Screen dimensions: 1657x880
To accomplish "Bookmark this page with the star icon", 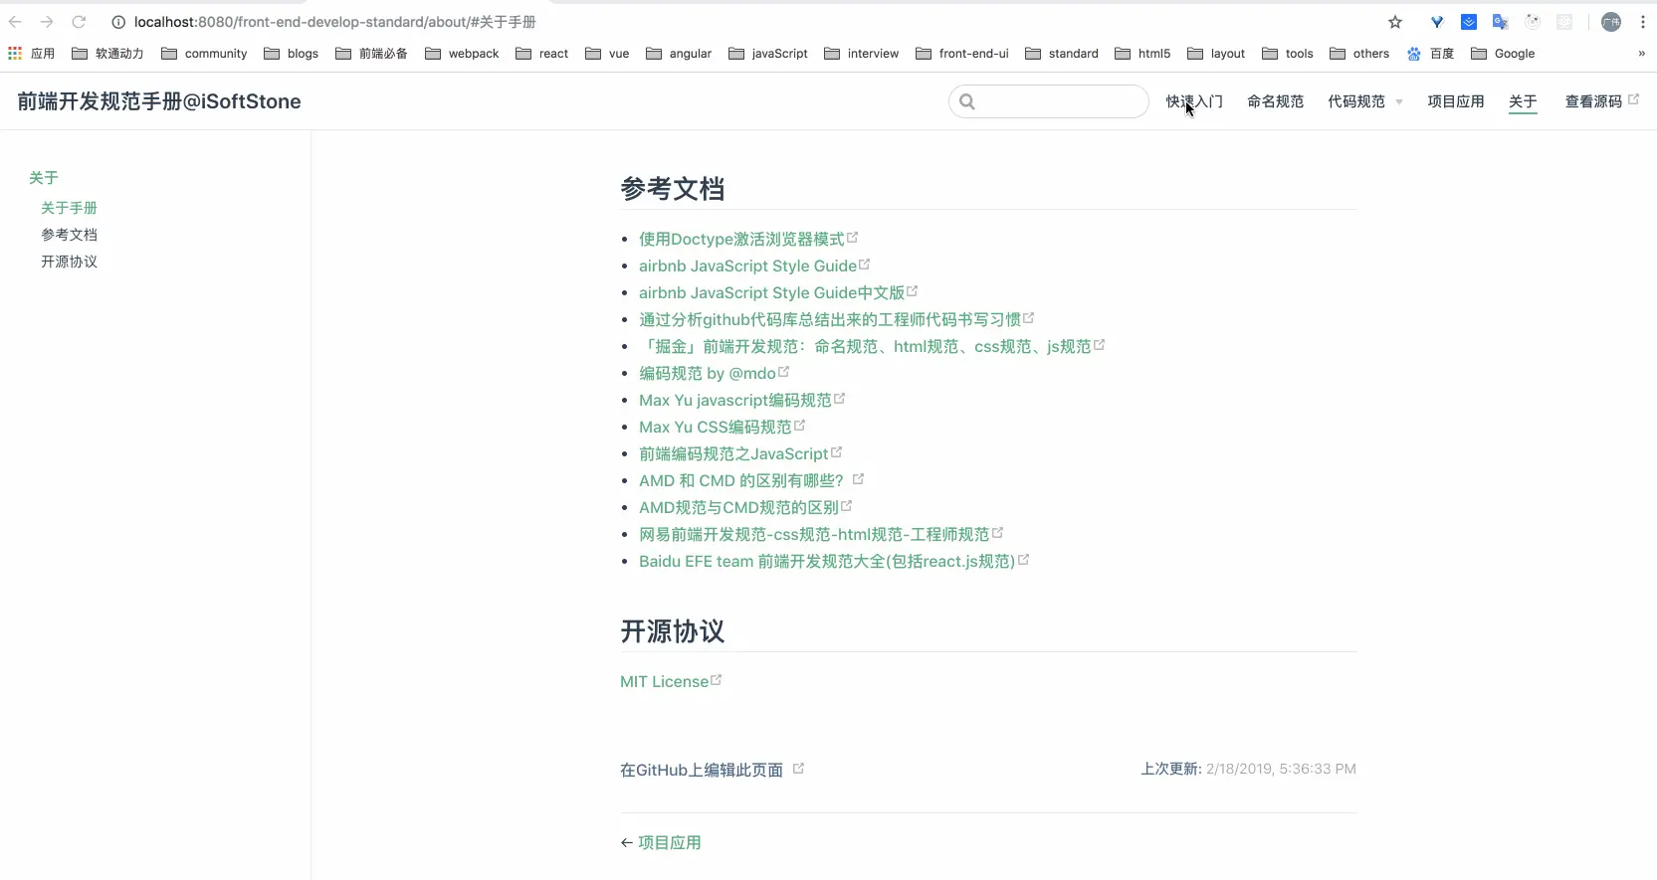I will (x=1395, y=22).
